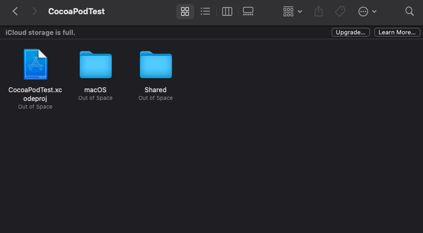The height and width of the screenshot is (233, 423).
Task: Switch to list view
Action: pyautogui.click(x=205, y=11)
